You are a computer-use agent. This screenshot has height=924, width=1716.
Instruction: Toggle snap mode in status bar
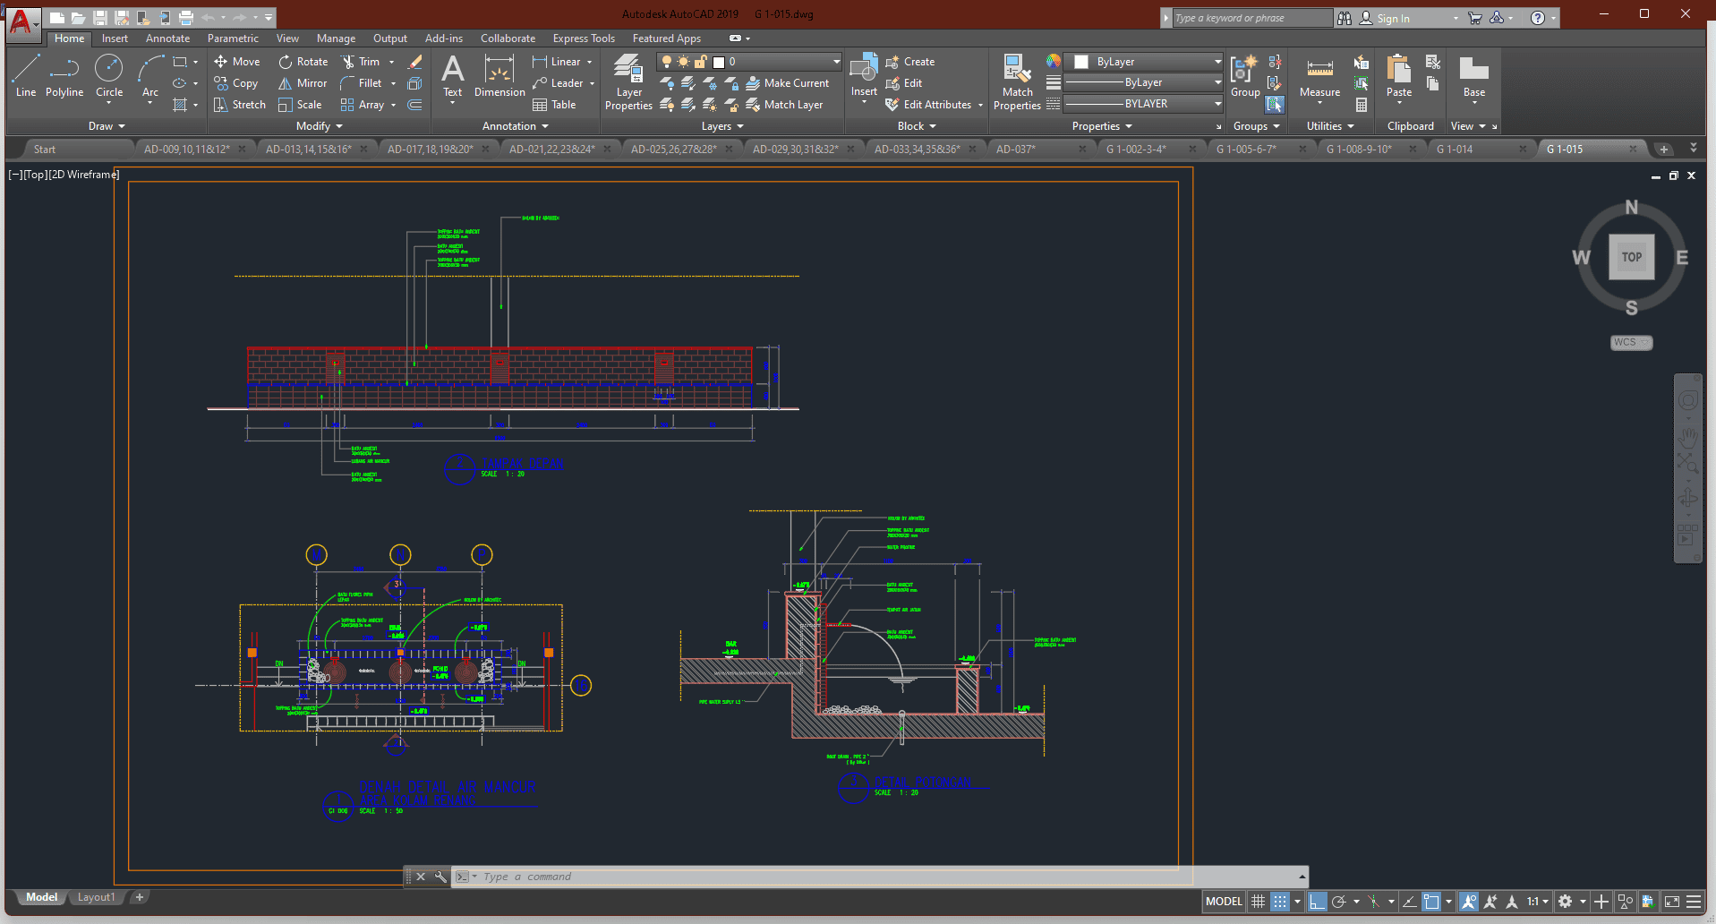(x=1280, y=902)
